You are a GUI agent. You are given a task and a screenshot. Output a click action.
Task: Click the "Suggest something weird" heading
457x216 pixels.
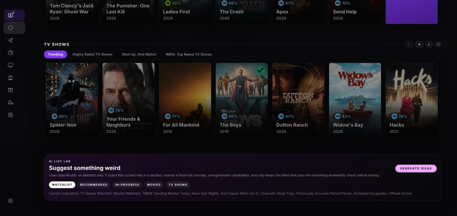tap(85, 168)
